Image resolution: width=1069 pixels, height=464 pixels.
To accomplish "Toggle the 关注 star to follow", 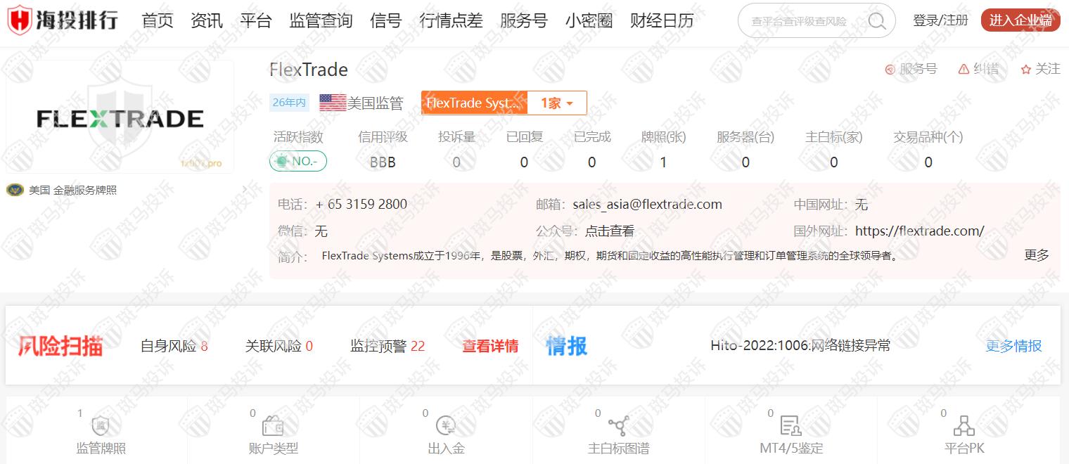I will click(x=1025, y=69).
